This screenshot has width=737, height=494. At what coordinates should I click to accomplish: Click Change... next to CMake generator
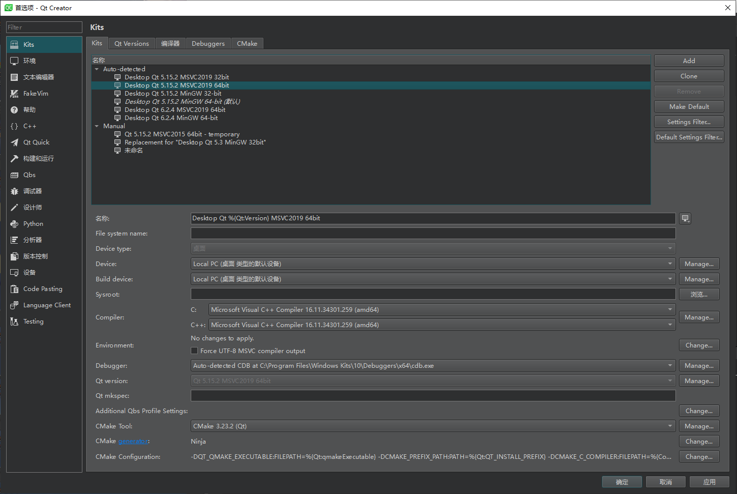pyautogui.click(x=699, y=442)
